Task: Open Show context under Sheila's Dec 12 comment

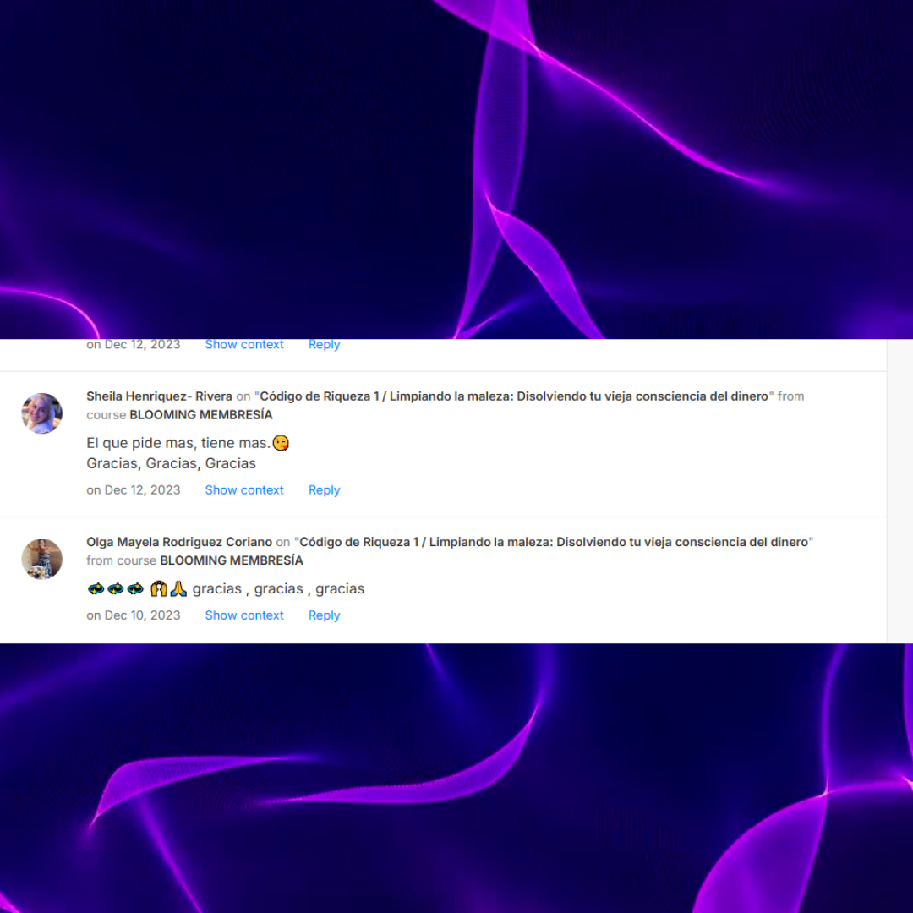Action: click(244, 490)
